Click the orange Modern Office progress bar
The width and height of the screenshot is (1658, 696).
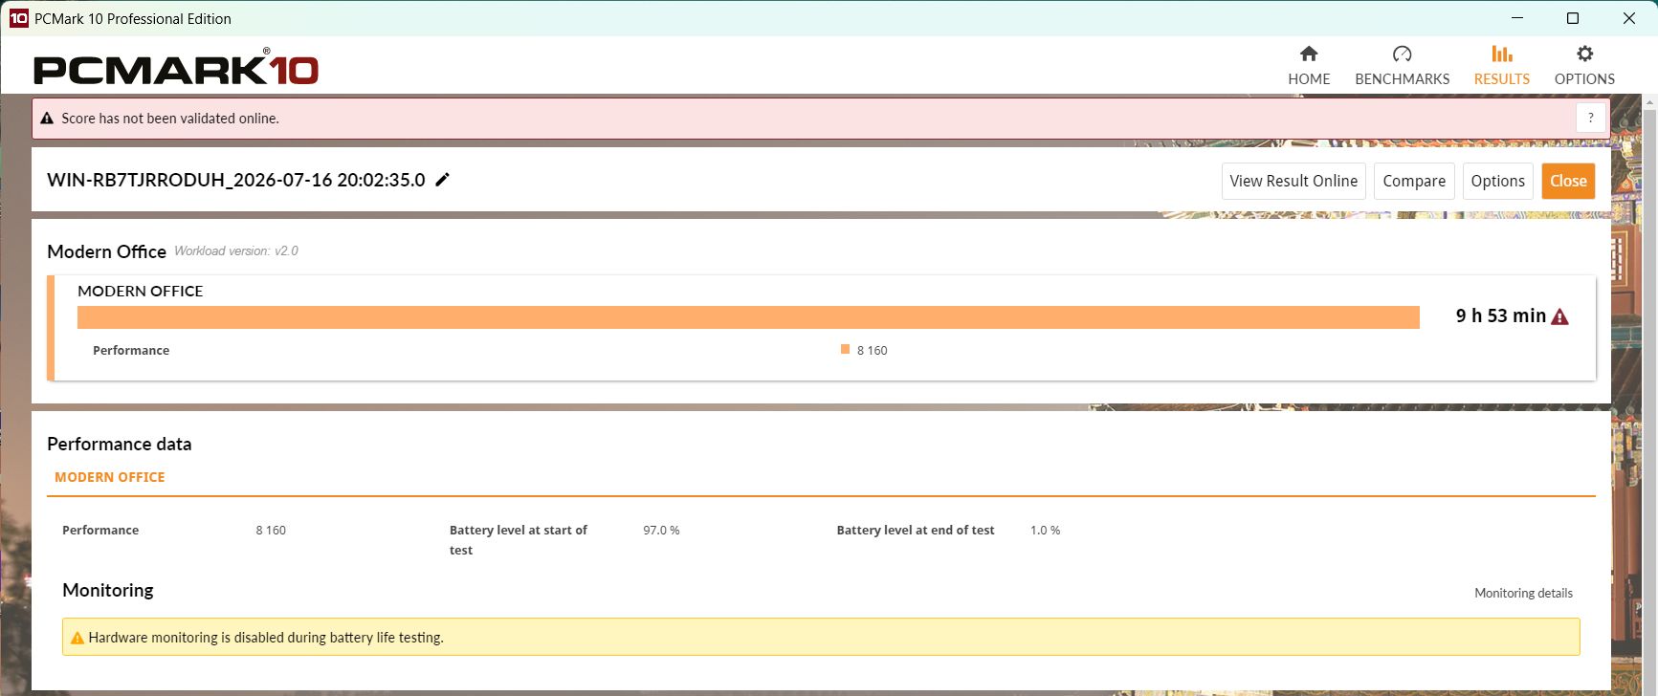point(748,317)
